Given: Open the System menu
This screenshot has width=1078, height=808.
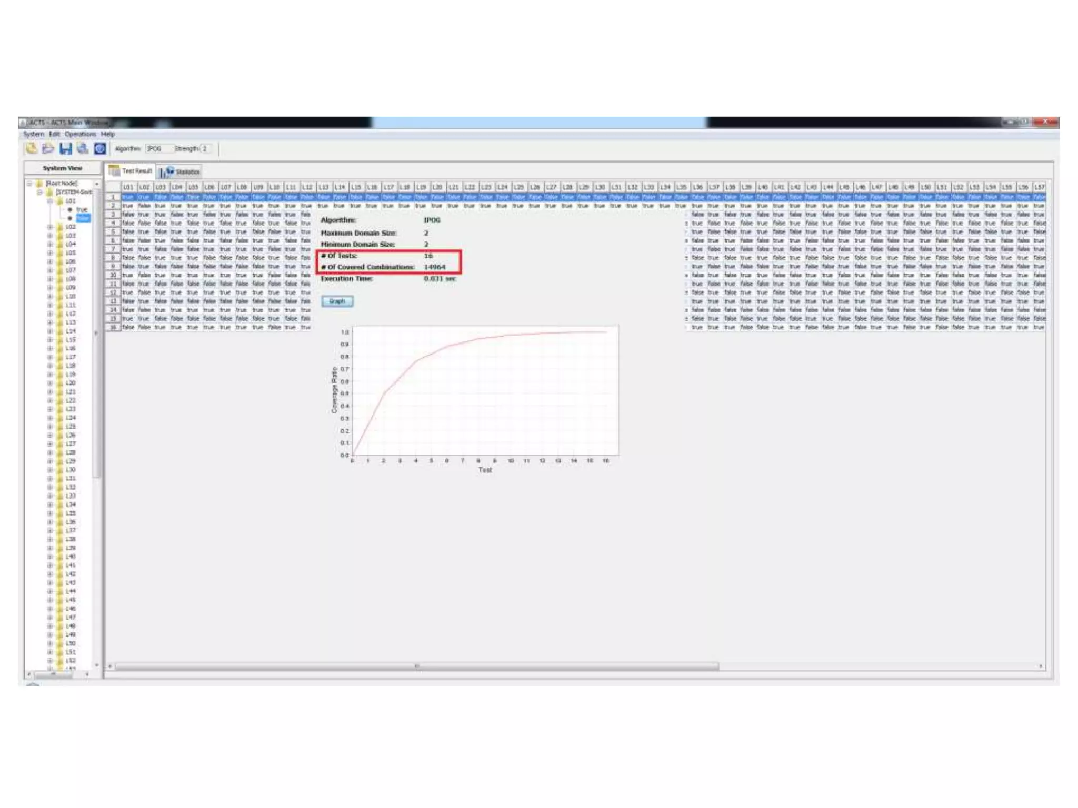Looking at the screenshot, I should pyautogui.click(x=33, y=134).
